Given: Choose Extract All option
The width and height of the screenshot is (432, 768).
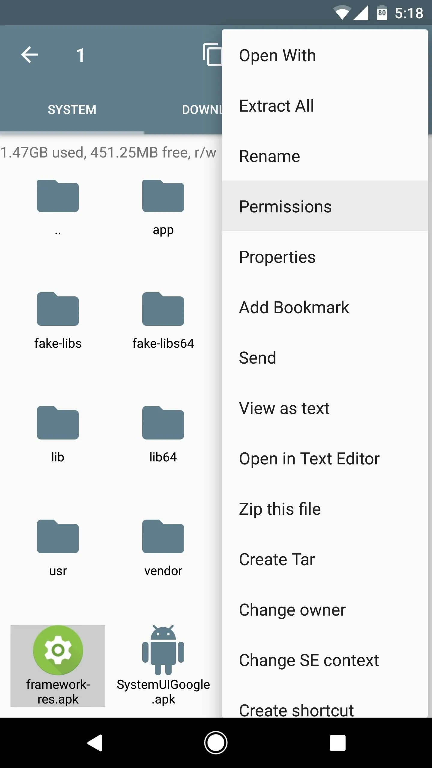Looking at the screenshot, I should click(325, 106).
